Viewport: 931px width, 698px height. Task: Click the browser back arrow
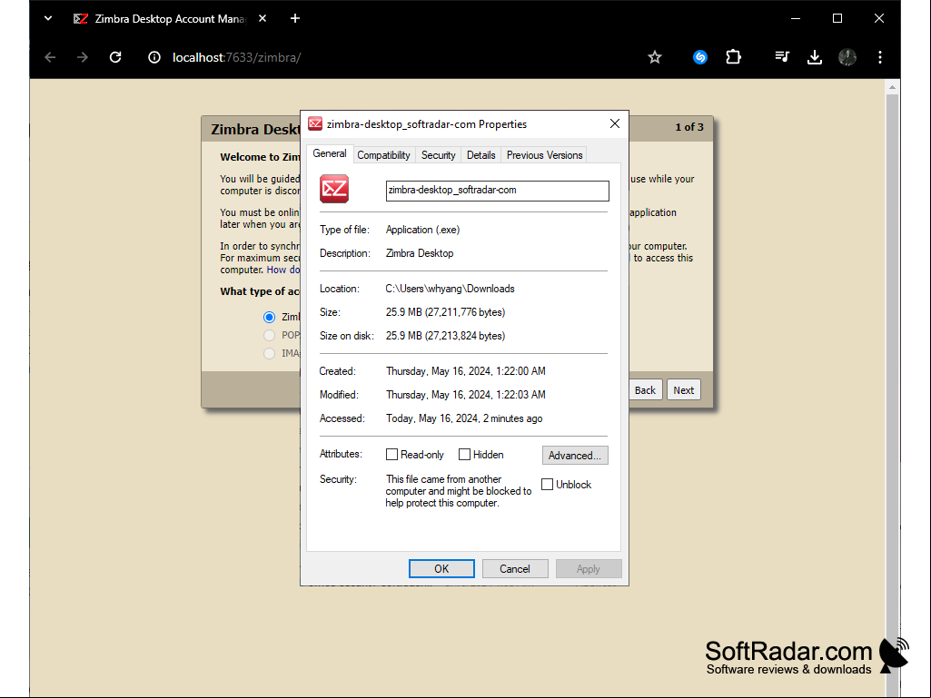(51, 57)
